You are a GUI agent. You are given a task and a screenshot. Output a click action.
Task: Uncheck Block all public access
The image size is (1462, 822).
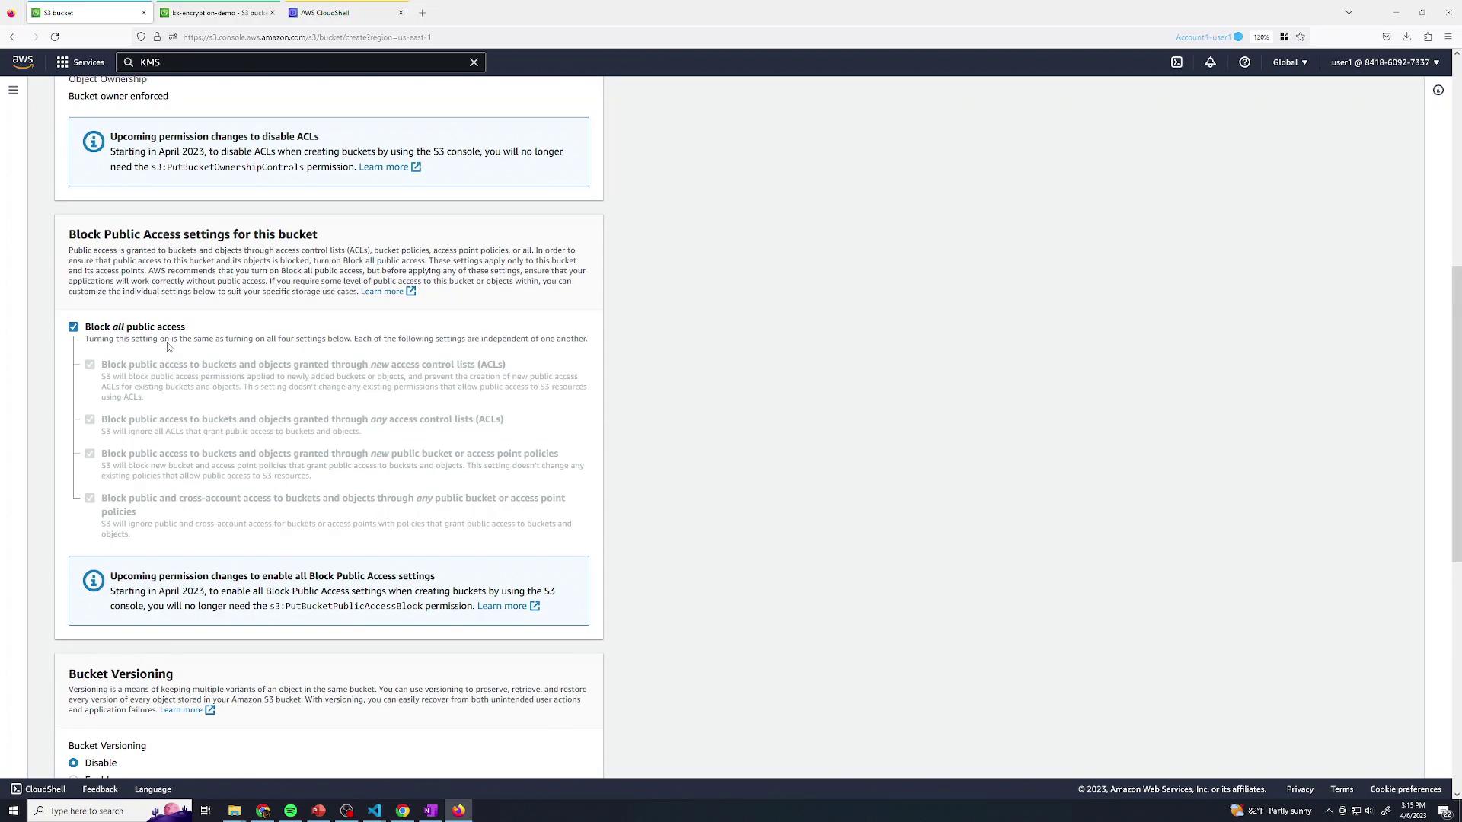(x=73, y=327)
